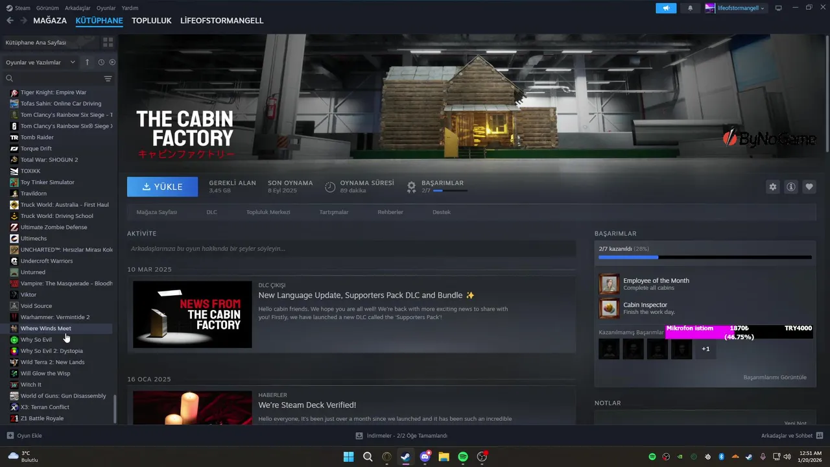Toggle the ready-to-play filter icon
This screenshot has width=830, height=467.
point(112,62)
